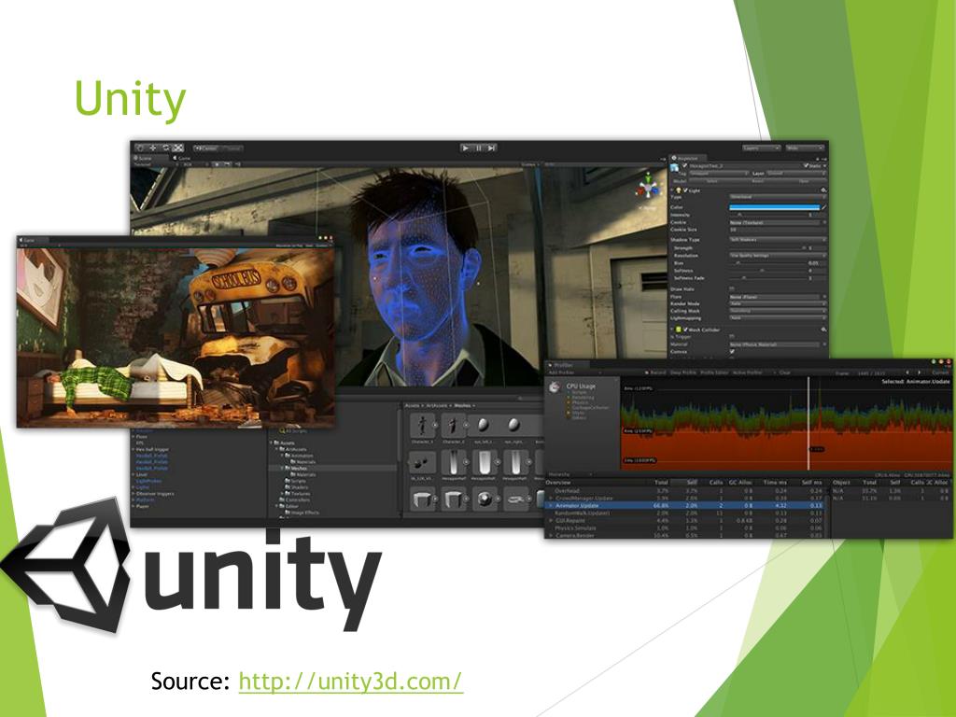Open the Light component gear menu
Viewport: 956px width, 717px height.
823,190
